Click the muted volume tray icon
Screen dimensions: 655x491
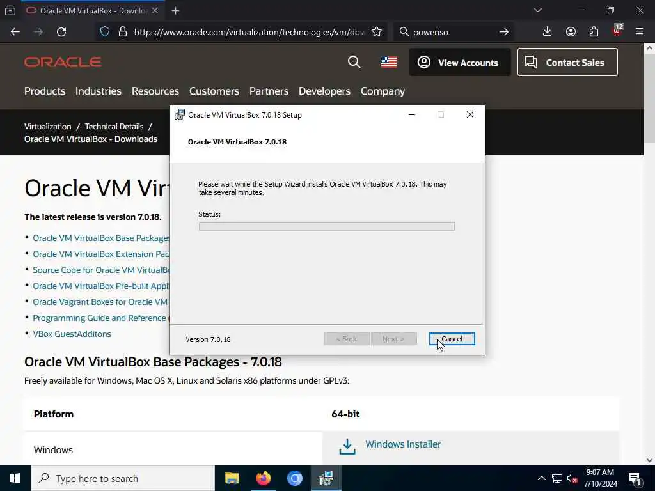click(572, 478)
